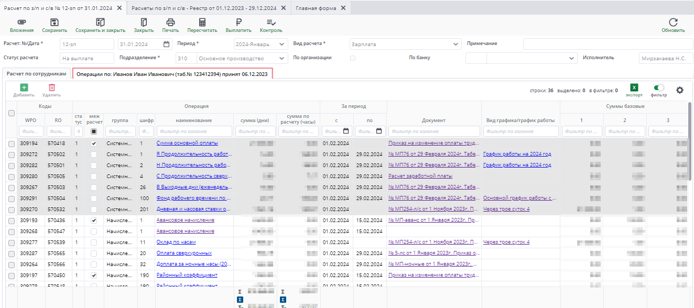
Task: Open the Контроль checklist tool
Action: pos(271,23)
